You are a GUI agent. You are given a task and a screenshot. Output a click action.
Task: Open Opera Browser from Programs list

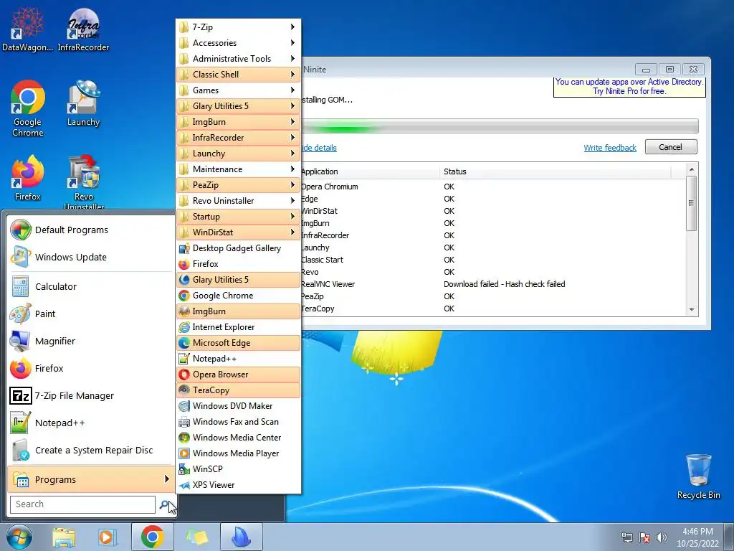[238, 375]
